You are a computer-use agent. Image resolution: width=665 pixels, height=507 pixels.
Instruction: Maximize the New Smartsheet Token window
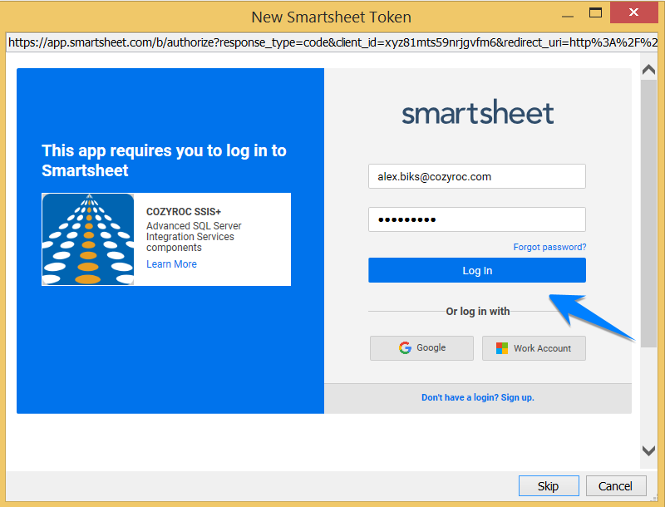point(595,12)
